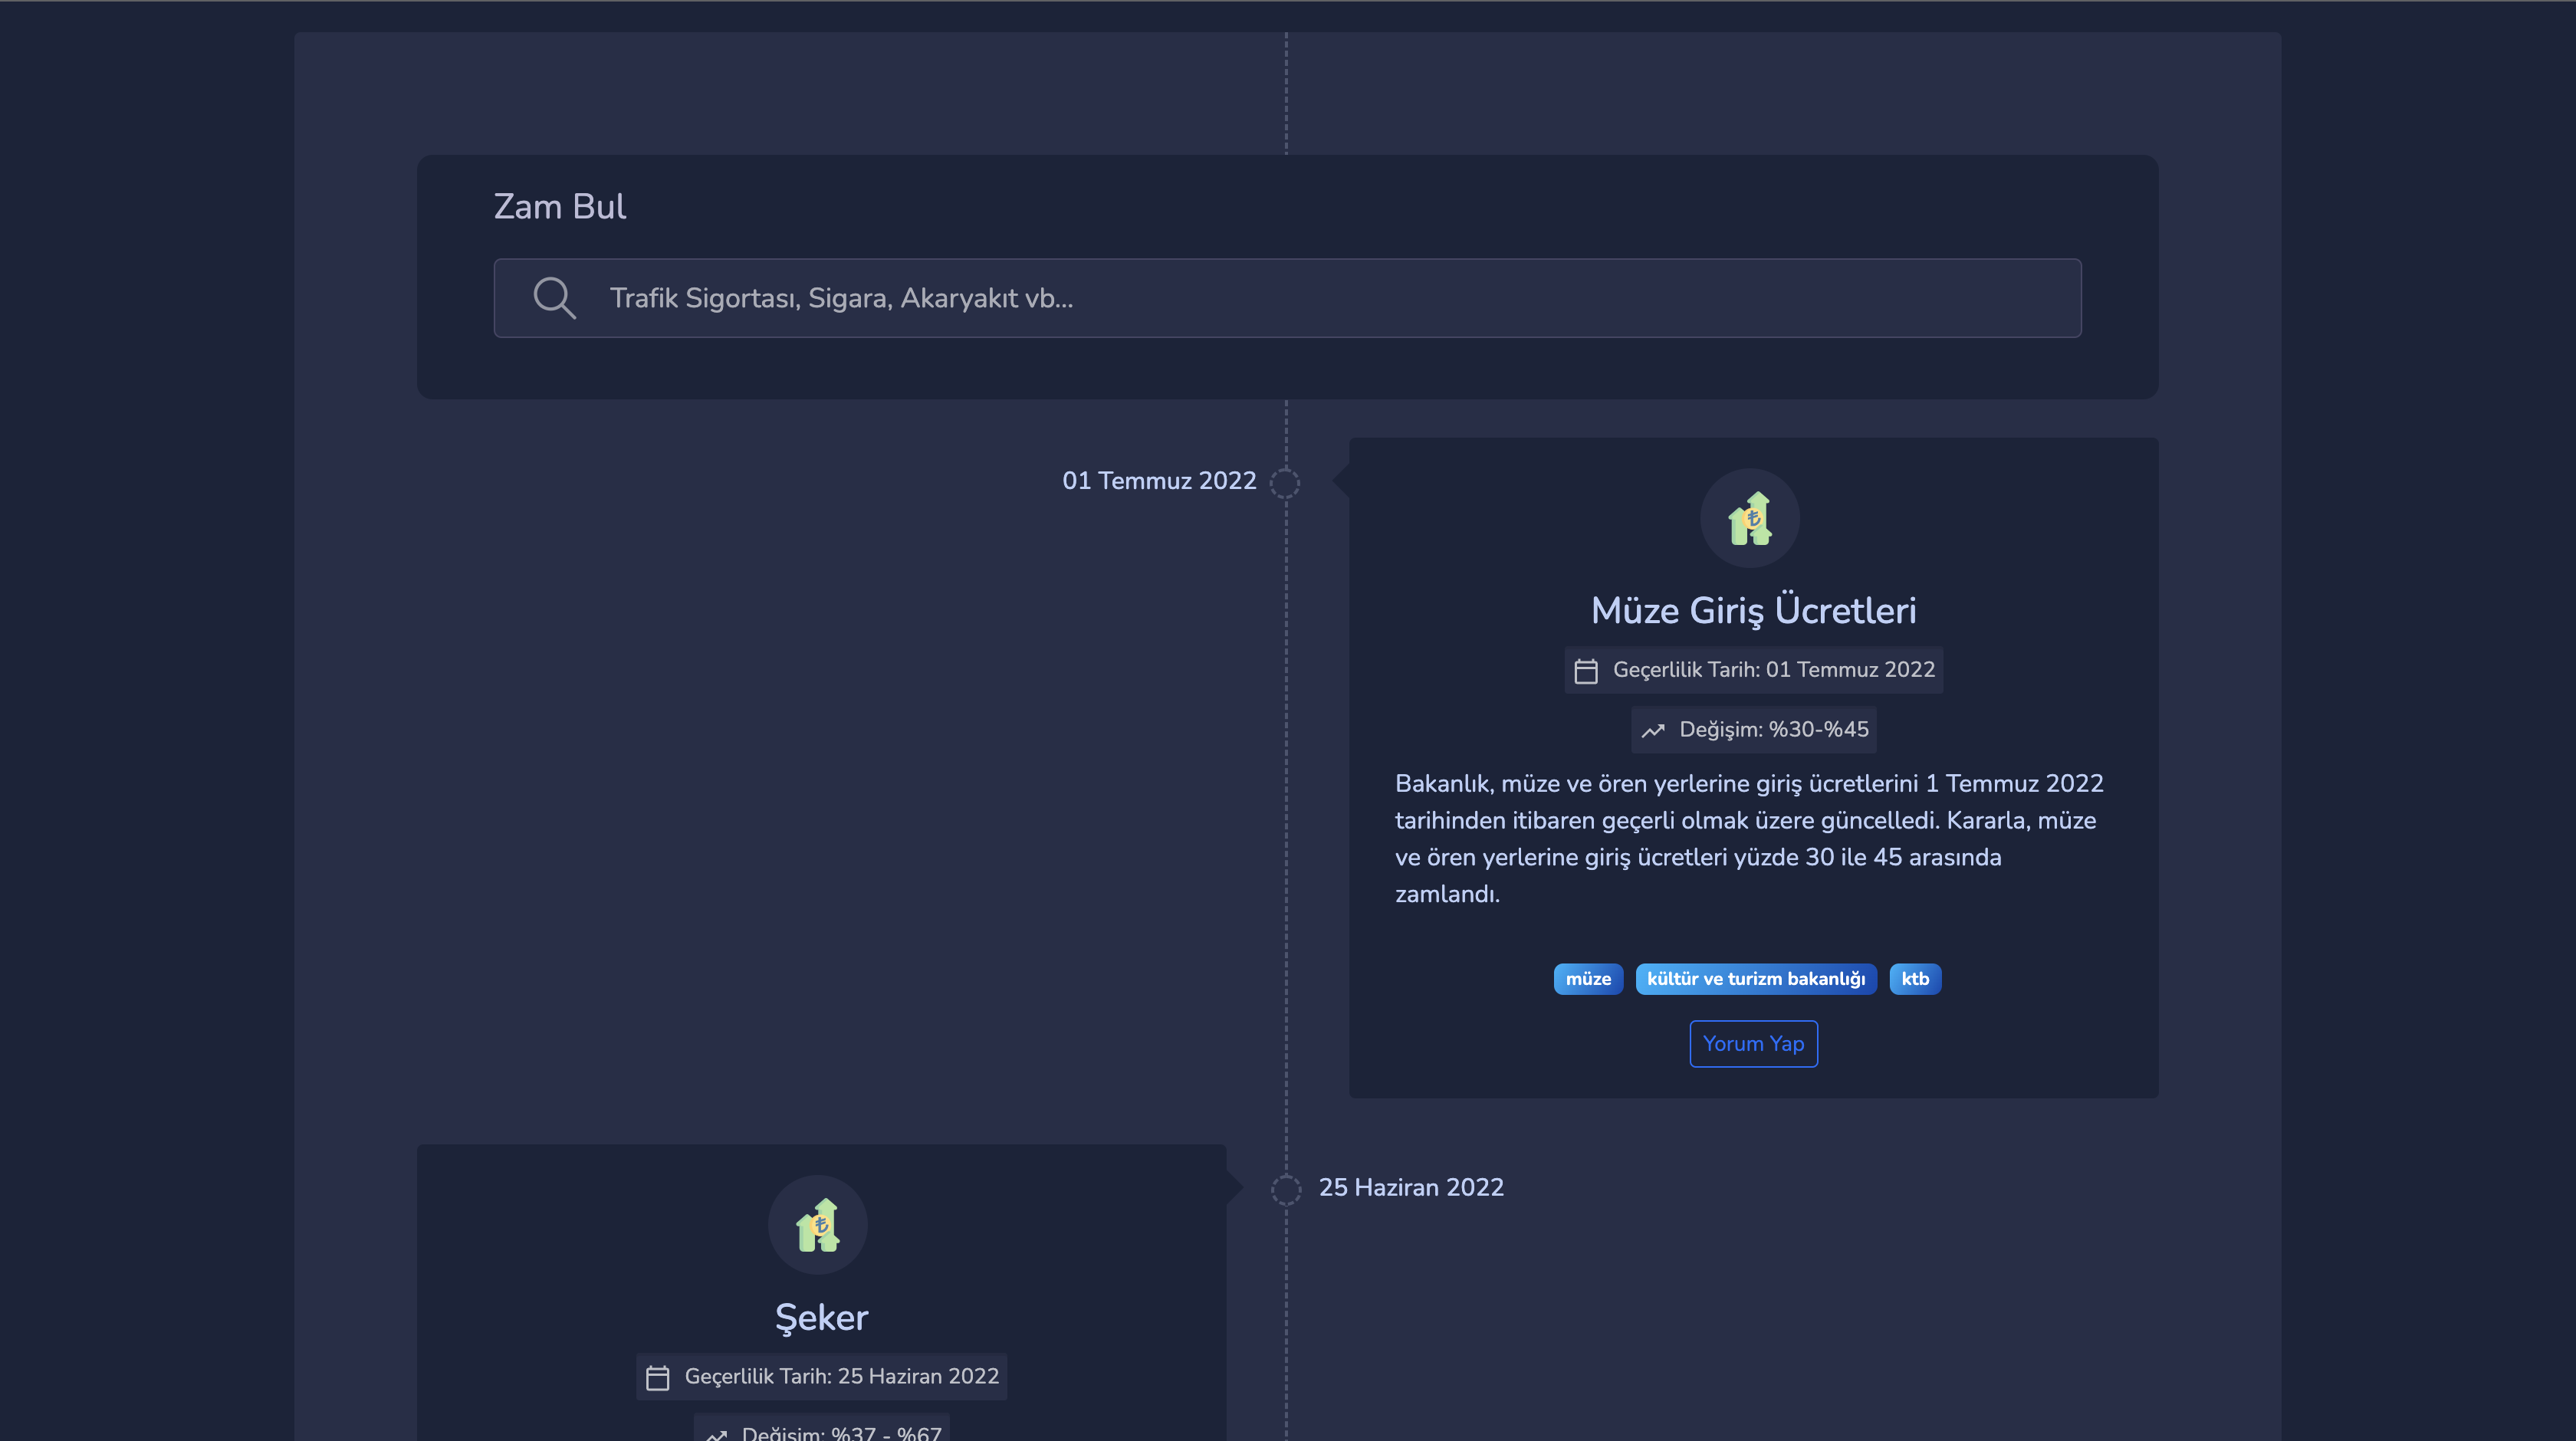Click the Bakanlık müze description paragraph

click(x=1750, y=838)
